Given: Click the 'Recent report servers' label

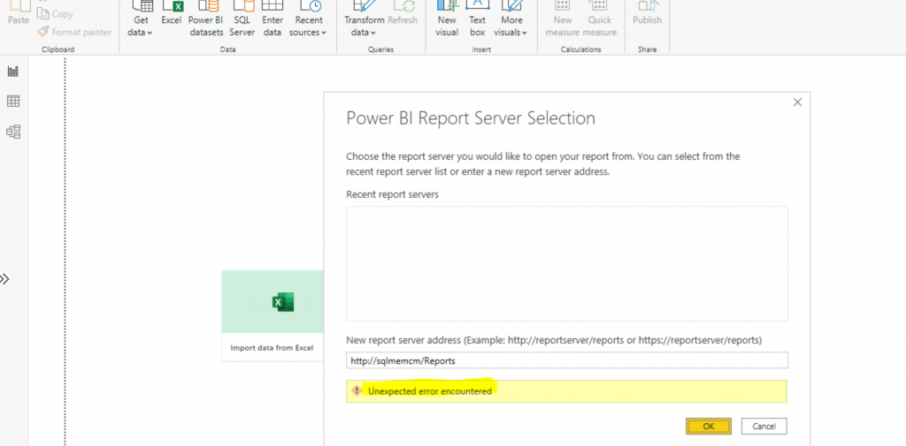Looking at the screenshot, I should [392, 194].
